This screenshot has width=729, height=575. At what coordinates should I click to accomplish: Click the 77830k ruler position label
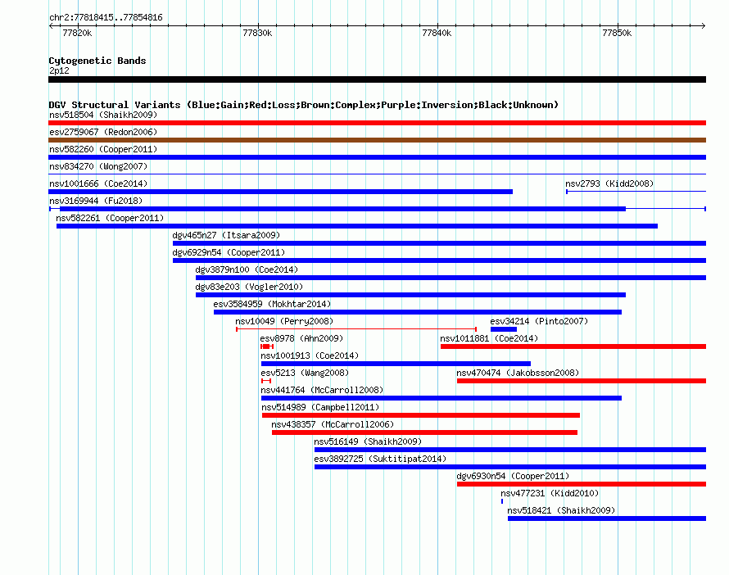pyautogui.click(x=257, y=33)
